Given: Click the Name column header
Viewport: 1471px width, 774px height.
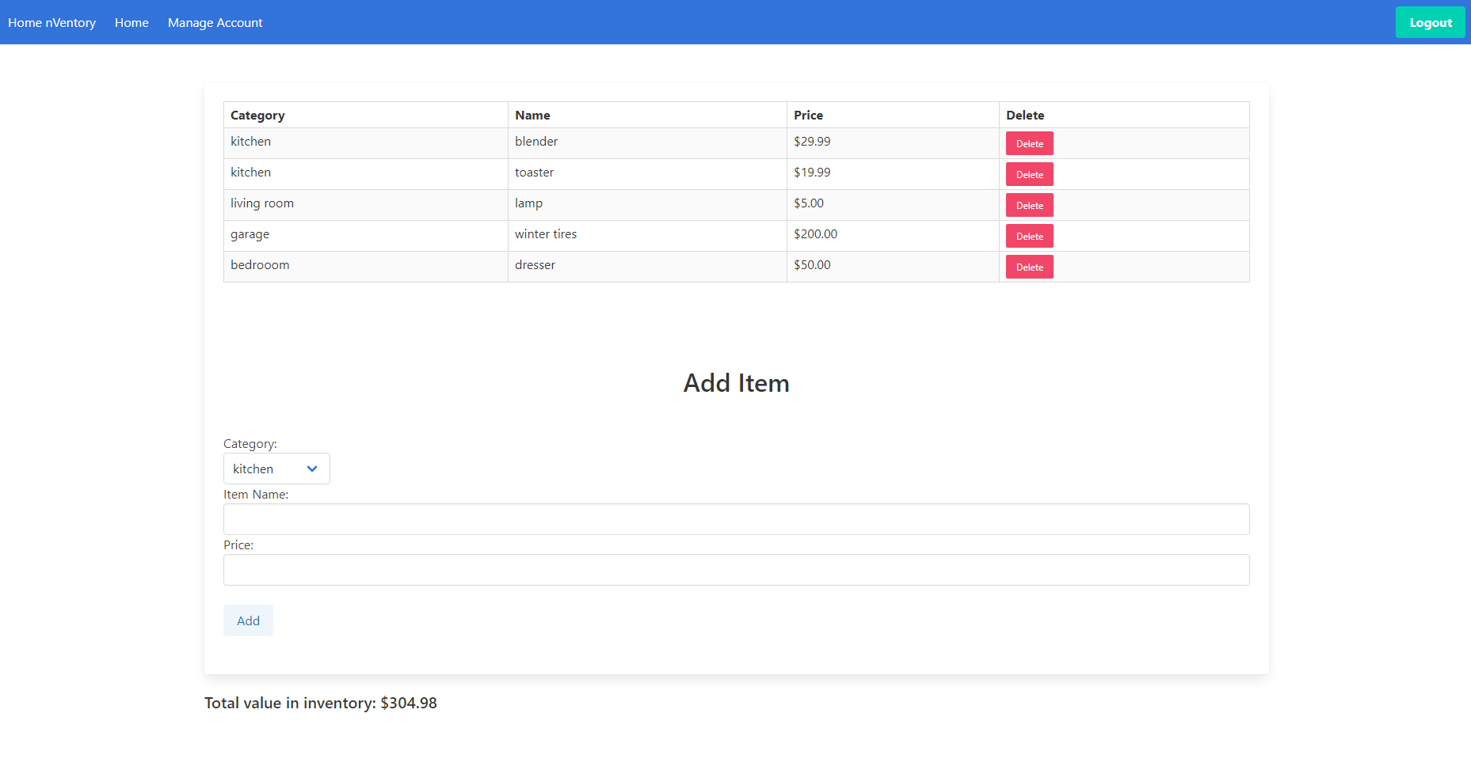Looking at the screenshot, I should tap(532, 116).
